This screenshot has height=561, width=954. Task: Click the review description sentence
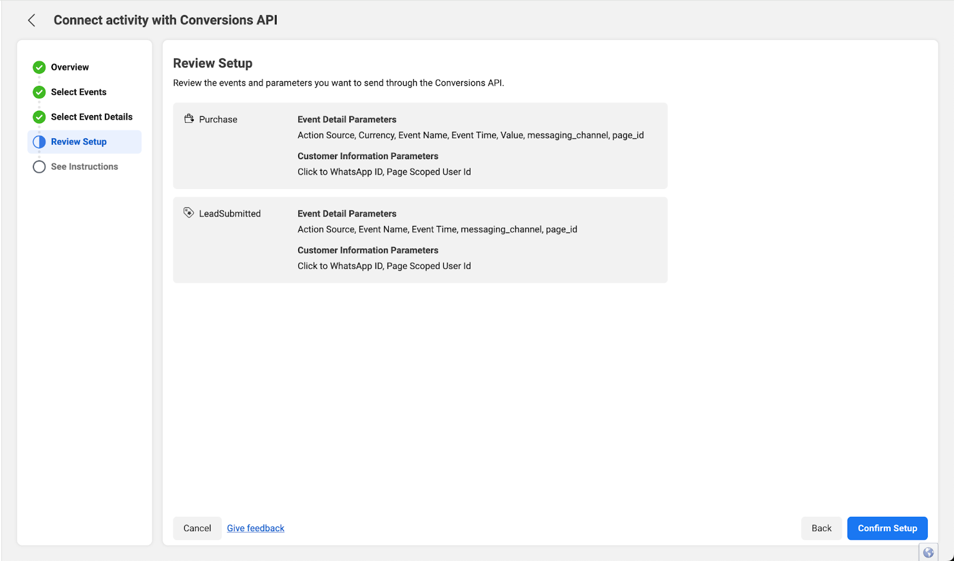point(339,83)
